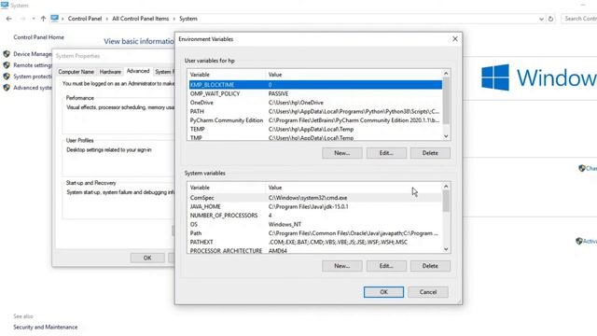Click the Advanced system settings shield icon
This screenshot has width=597, height=336.
[x=7, y=87]
